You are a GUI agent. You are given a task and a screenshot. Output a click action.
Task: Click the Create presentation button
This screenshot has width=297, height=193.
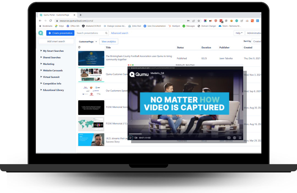coord(60,33)
